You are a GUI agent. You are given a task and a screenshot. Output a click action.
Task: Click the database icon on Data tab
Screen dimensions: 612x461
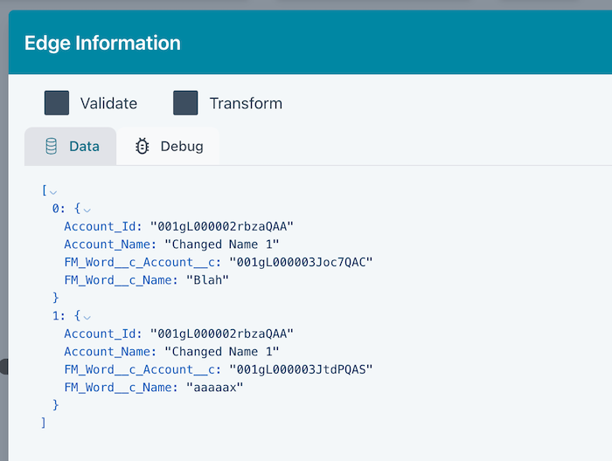(x=52, y=147)
